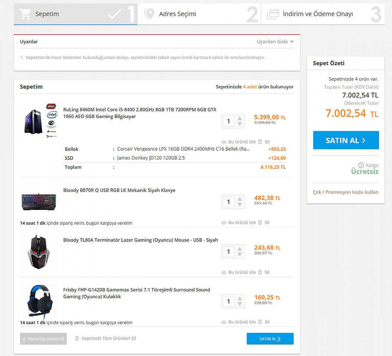Image resolution: width=392 pixels, height=356 pixels.
Task: Click the 482,38 TL keyboard price
Action: coord(268,198)
